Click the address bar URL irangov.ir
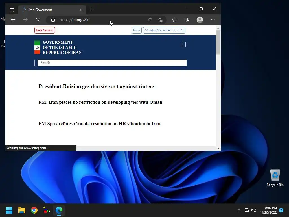Screen dimensions: 289x217 click(74, 20)
